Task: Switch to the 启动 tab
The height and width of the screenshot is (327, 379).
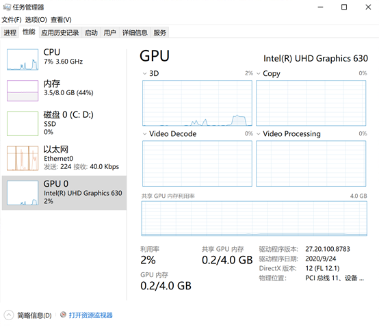Action: (x=91, y=32)
